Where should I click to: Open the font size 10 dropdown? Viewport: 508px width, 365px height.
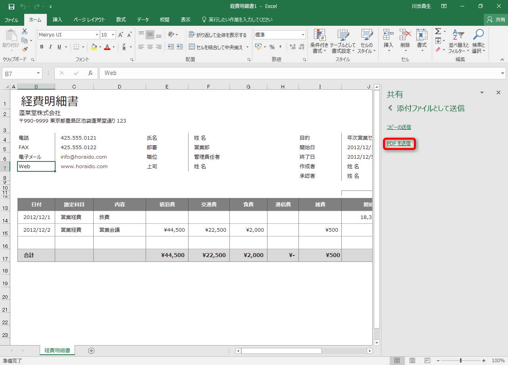[x=113, y=35]
